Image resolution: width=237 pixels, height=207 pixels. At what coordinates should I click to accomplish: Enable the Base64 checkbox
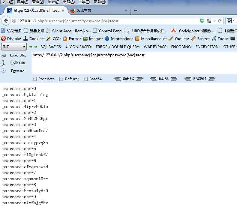[85, 79]
